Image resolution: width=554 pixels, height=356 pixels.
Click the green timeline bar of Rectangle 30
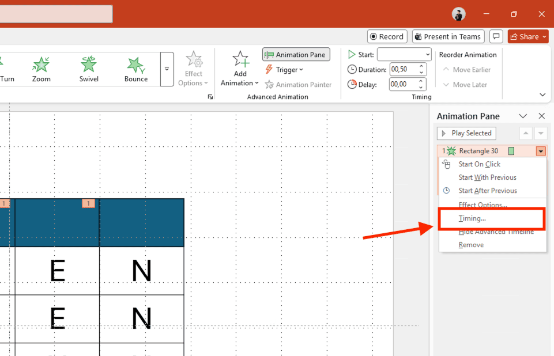tap(511, 151)
